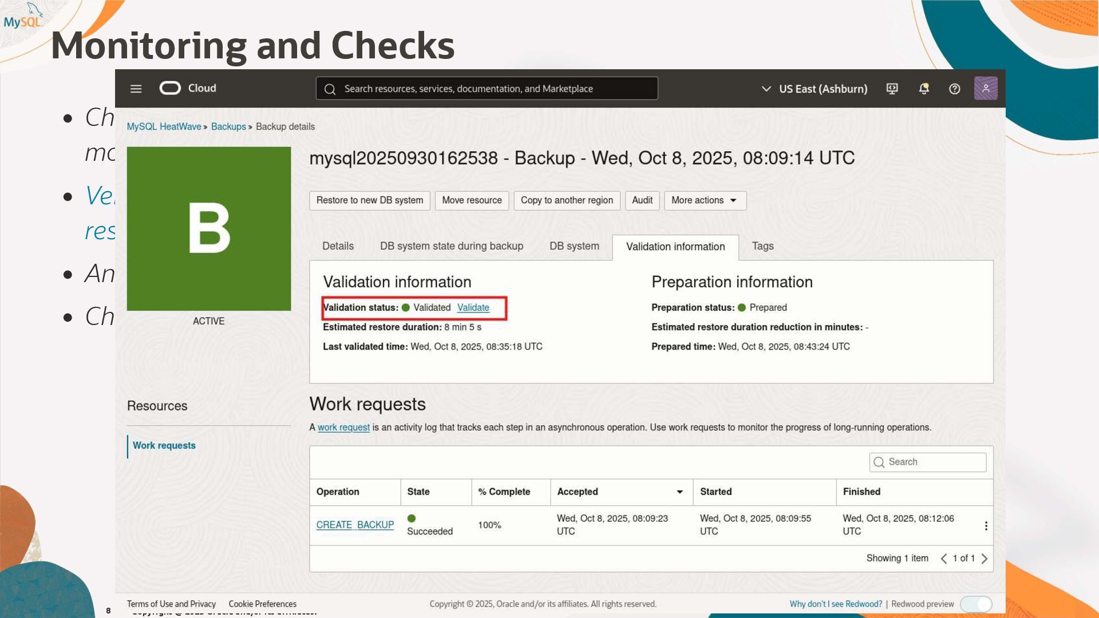
Task: Open the CREATE_BACKUP operation link
Action: [355, 525]
